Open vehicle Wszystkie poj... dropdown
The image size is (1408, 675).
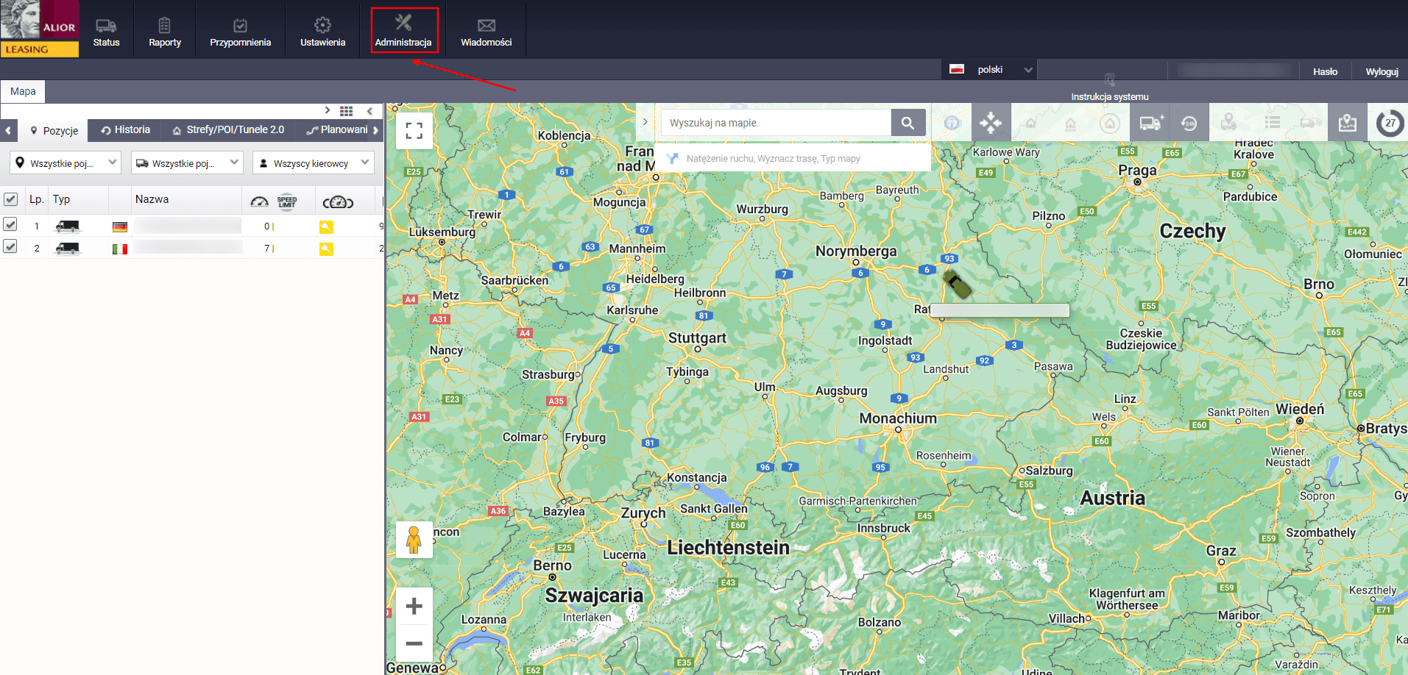point(187,162)
